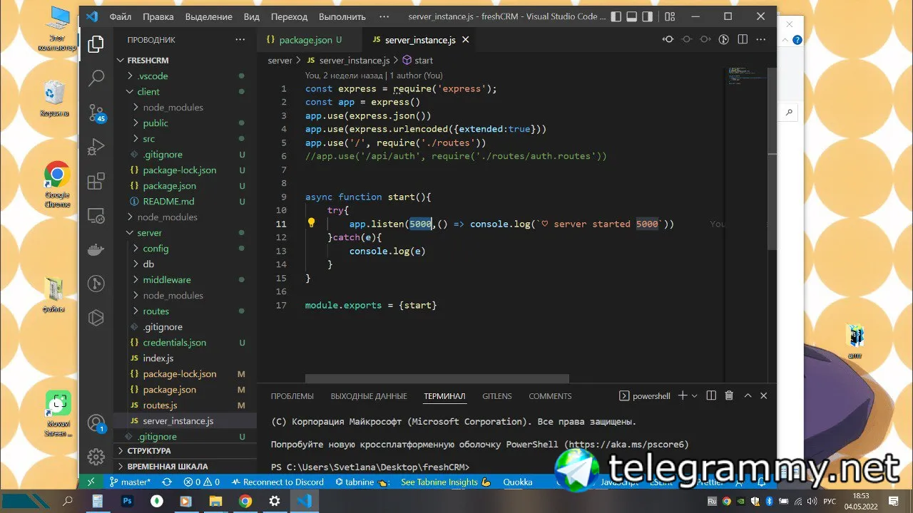This screenshot has width=913, height=513.
Task: Expand the .vscode folder
Action: 185,76
